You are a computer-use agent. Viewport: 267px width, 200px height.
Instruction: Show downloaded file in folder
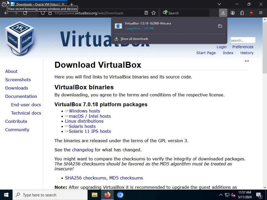(x=220, y=26)
